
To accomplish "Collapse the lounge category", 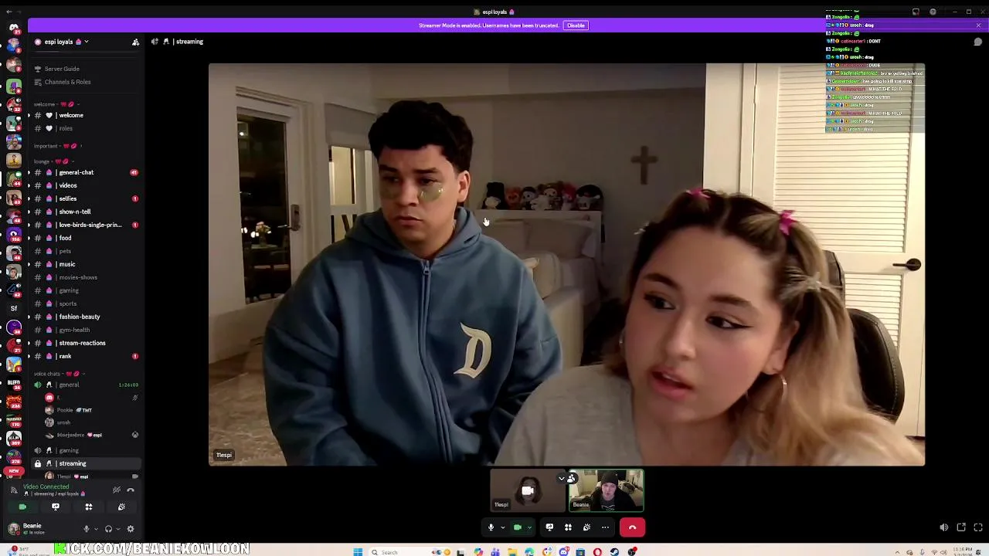I will click(x=54, y=161).
